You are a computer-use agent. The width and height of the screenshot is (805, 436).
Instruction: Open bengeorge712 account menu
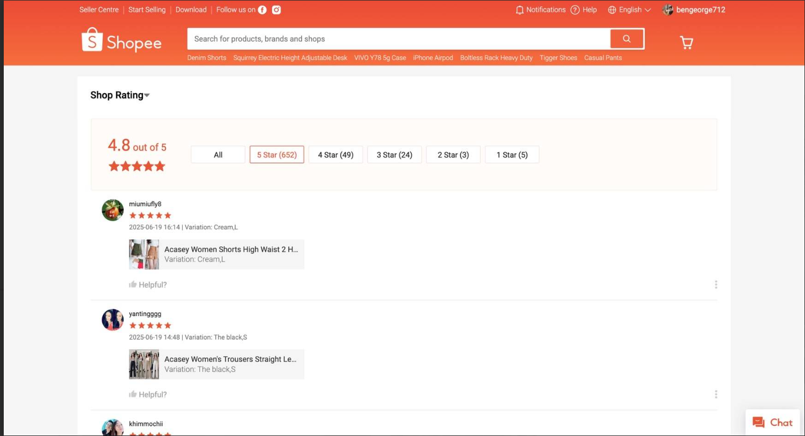coord(694,10)
